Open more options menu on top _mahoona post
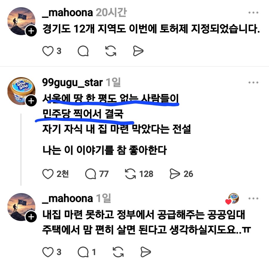 [253, 13]
